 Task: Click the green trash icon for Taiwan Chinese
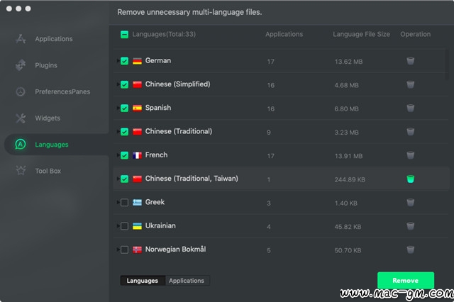coord(410,179)
